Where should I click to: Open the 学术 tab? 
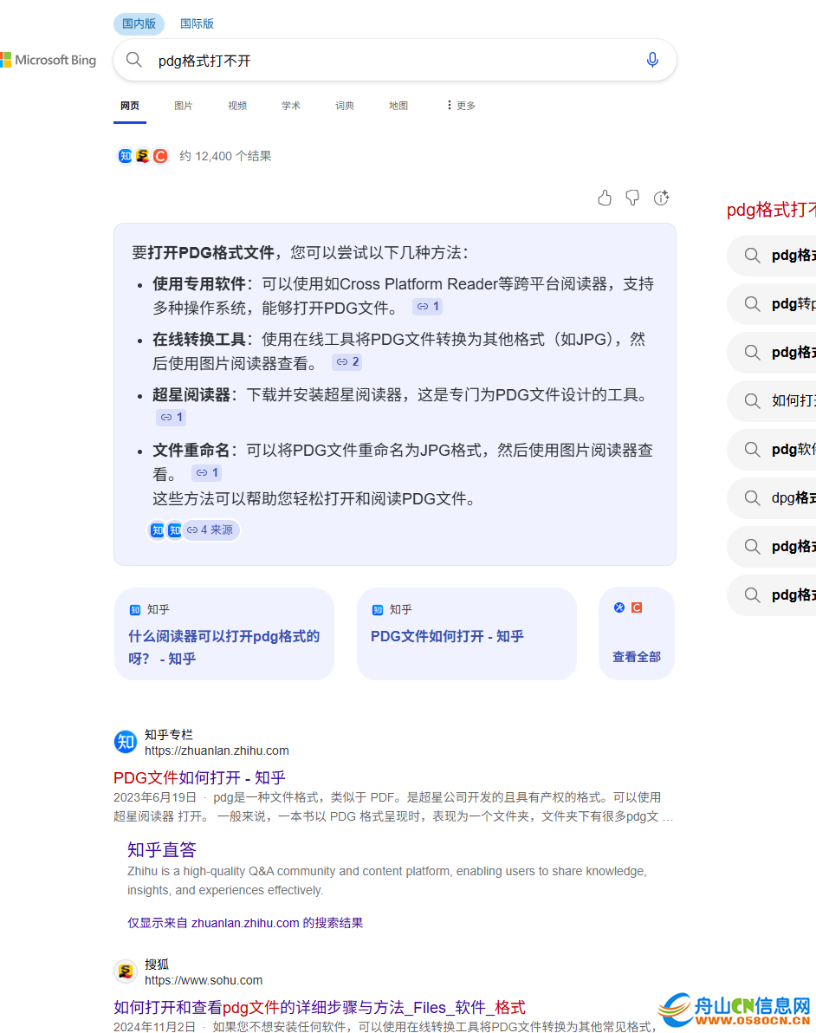point(290,106)
